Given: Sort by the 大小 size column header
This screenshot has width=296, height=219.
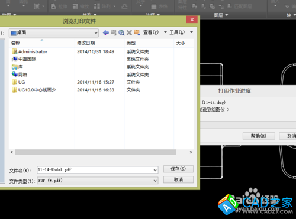Looking at the screenshot, I should (x=184, y=43).
